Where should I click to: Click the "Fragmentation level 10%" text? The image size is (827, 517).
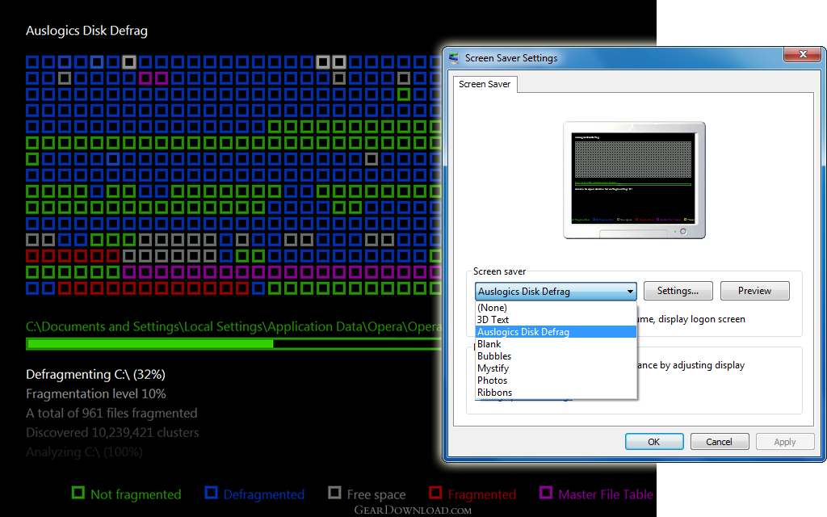96,394
